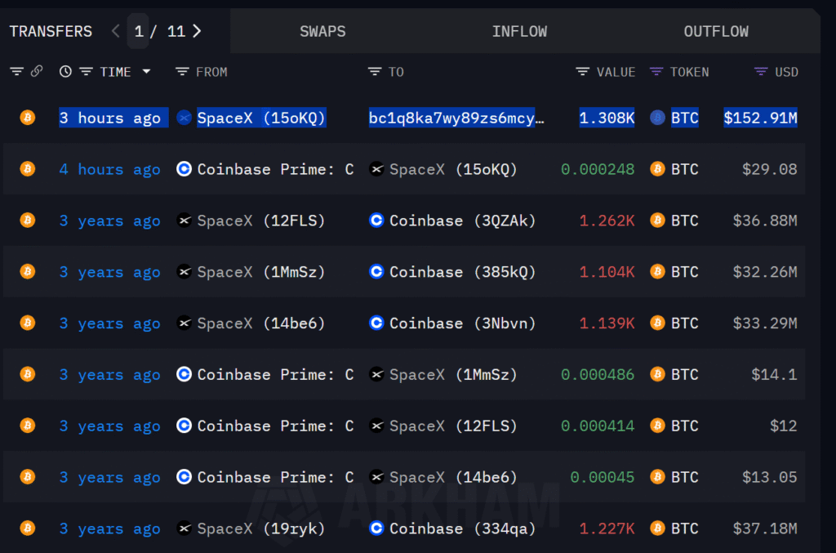
Task: Open sender SpaceX (15oKQ) in first row
Action: click(261, 118)
